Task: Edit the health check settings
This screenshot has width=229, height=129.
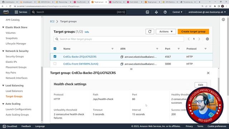Action: [x=201, y=85]
